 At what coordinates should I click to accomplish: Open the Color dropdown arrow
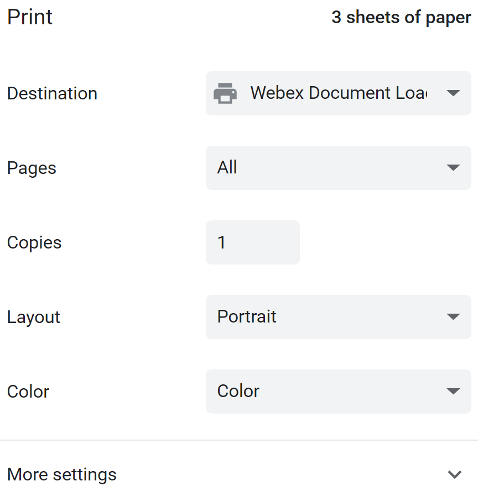pos(453,392)
